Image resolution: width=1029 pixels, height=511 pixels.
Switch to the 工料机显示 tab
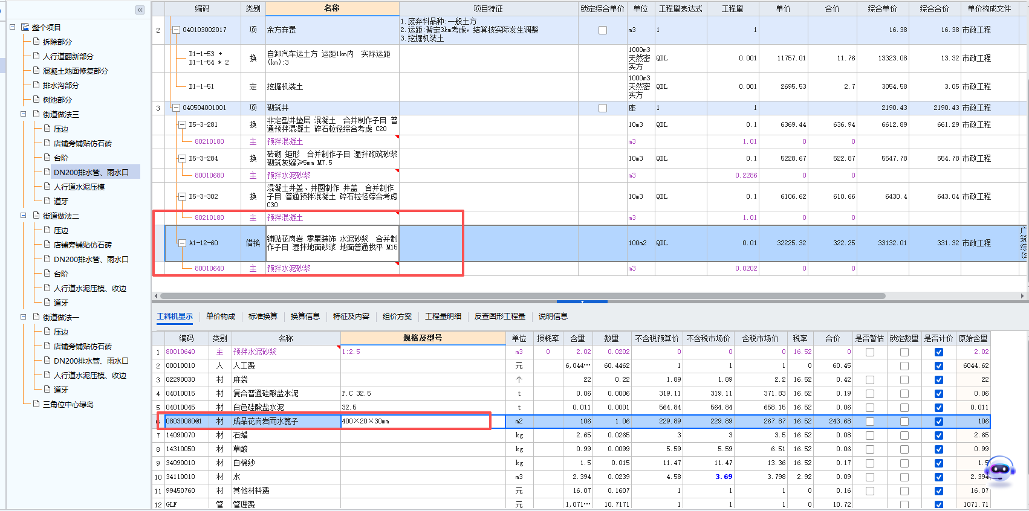tap(175, 316)
